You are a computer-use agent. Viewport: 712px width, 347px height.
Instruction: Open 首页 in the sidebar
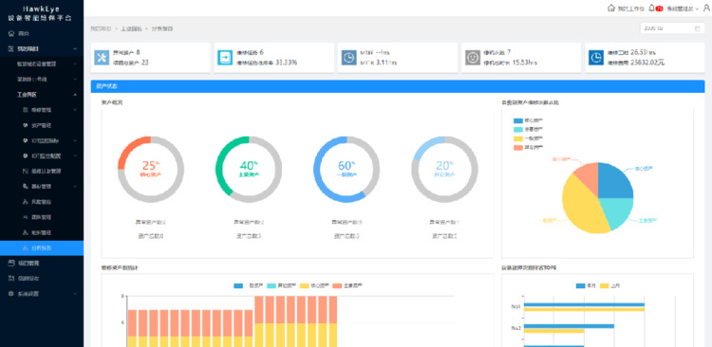click(x=42, y=33)
